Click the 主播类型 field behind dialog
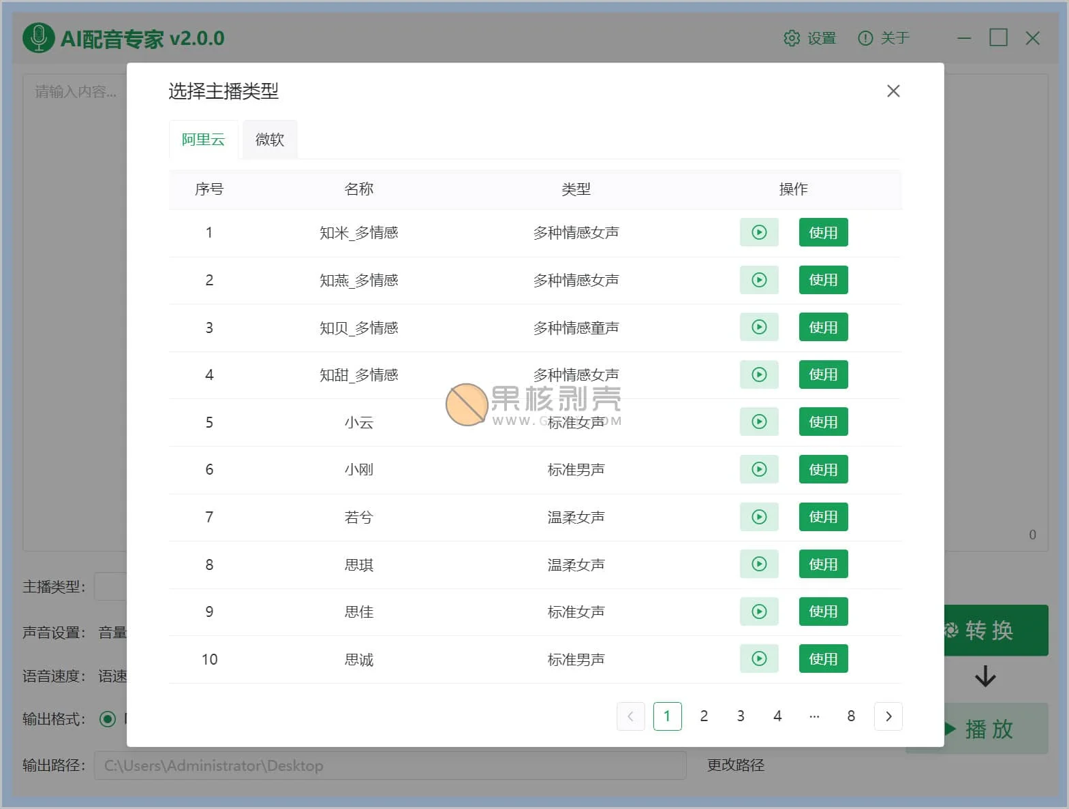 pos(110,586)
